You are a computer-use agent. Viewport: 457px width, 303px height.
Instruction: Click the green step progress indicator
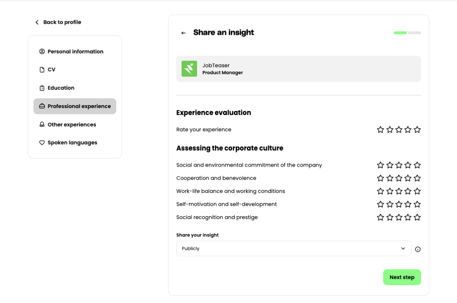click(400, 33)
